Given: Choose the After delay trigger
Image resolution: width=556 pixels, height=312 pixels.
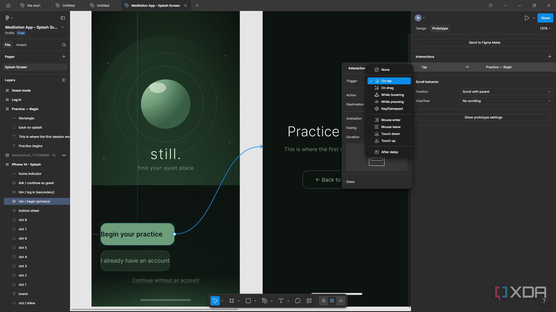Looking at the screenshot, I should [x=389, y=152].
